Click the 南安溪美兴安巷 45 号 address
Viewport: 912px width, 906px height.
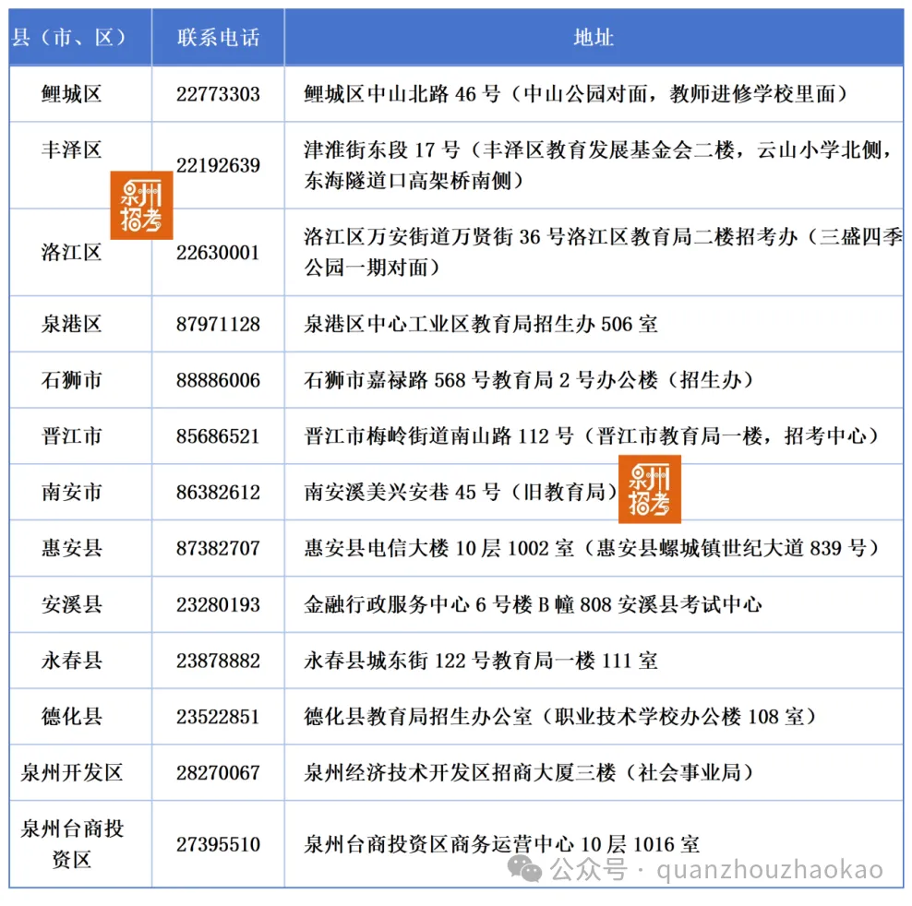(461, 493)
